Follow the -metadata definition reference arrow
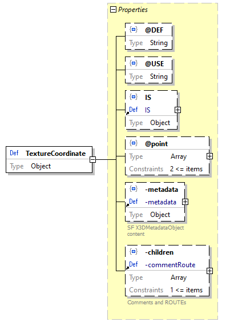The height and width of the screenshot is (326, 226). tap(127, 205)
